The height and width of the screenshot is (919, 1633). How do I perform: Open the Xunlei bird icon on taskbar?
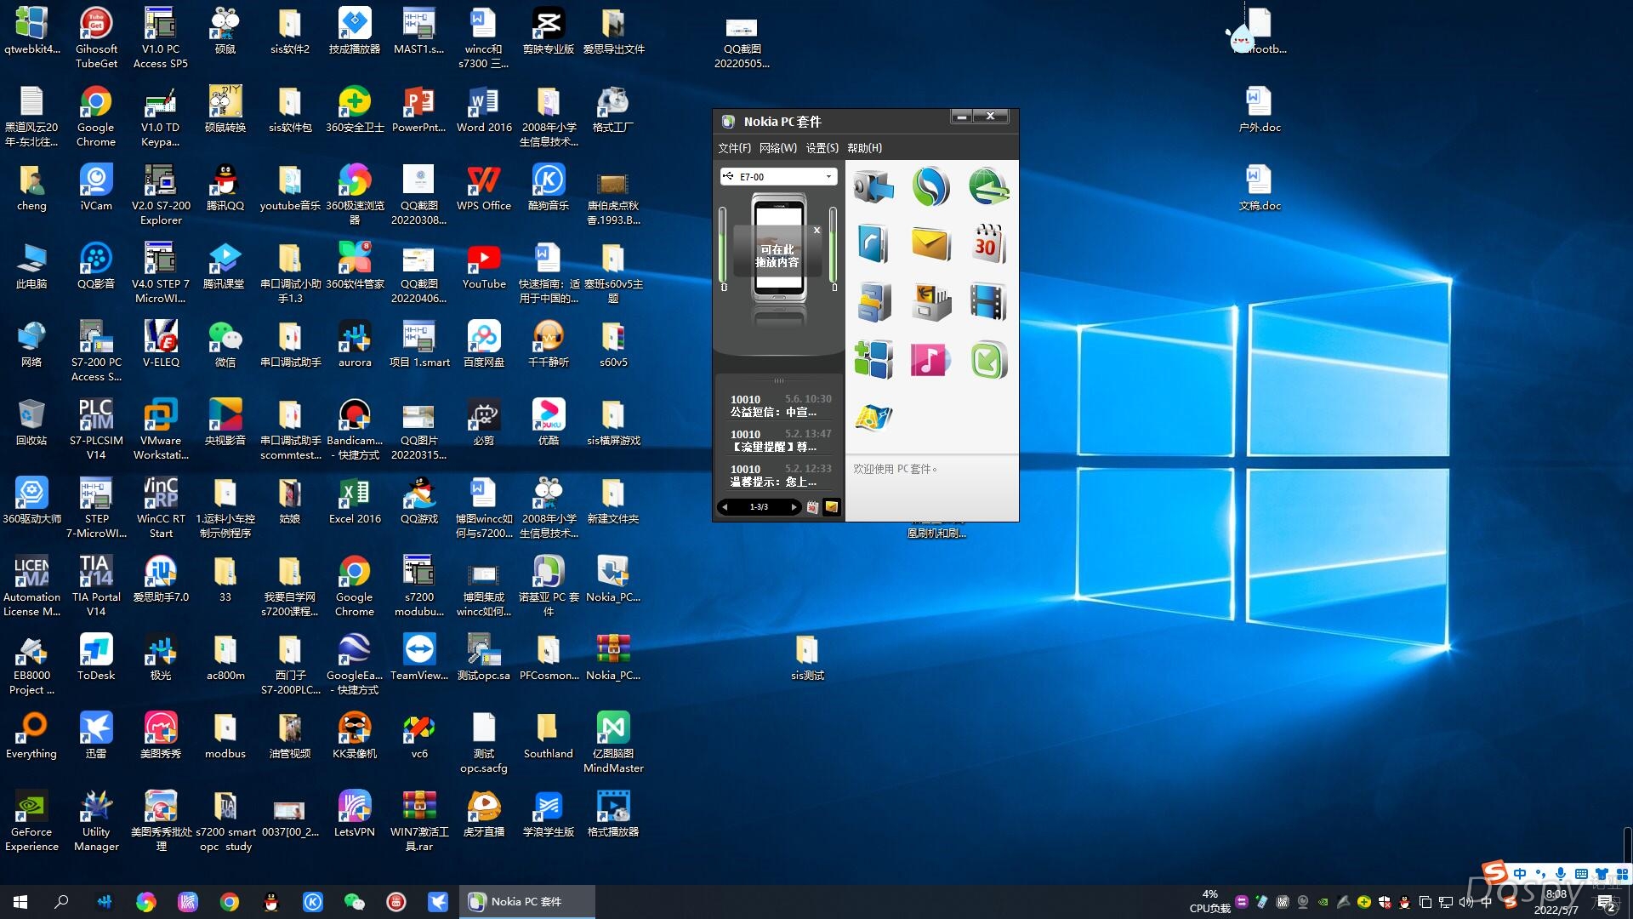[438, 901]
